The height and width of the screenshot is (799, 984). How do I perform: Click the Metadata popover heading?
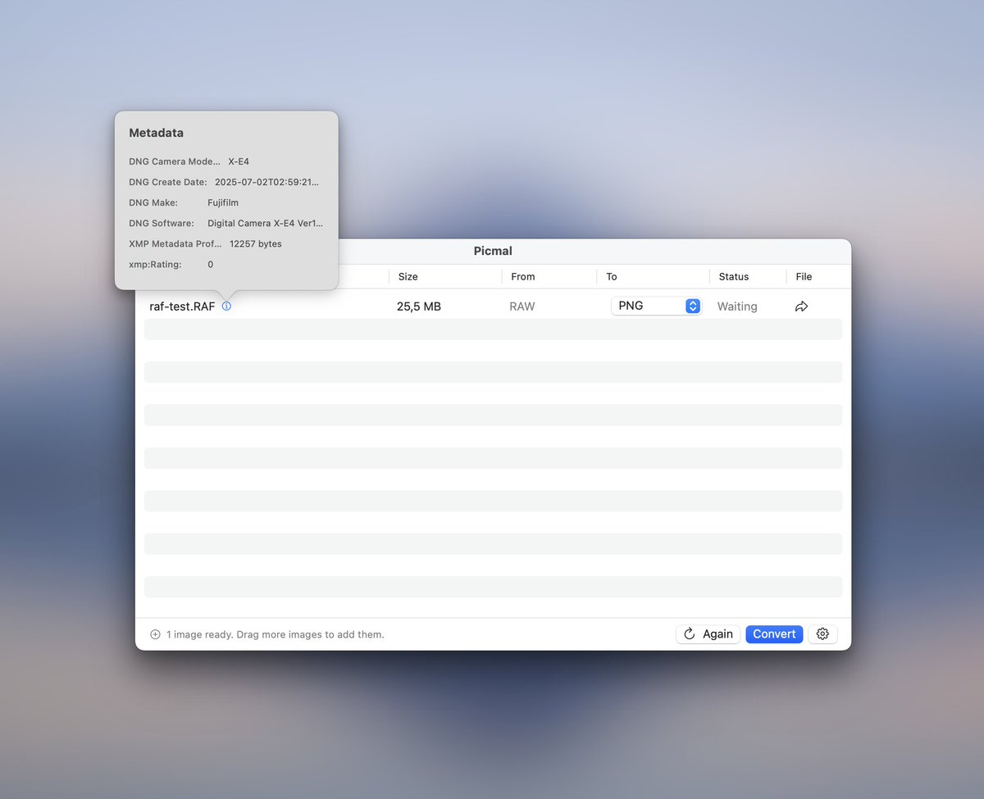point(156,133)
